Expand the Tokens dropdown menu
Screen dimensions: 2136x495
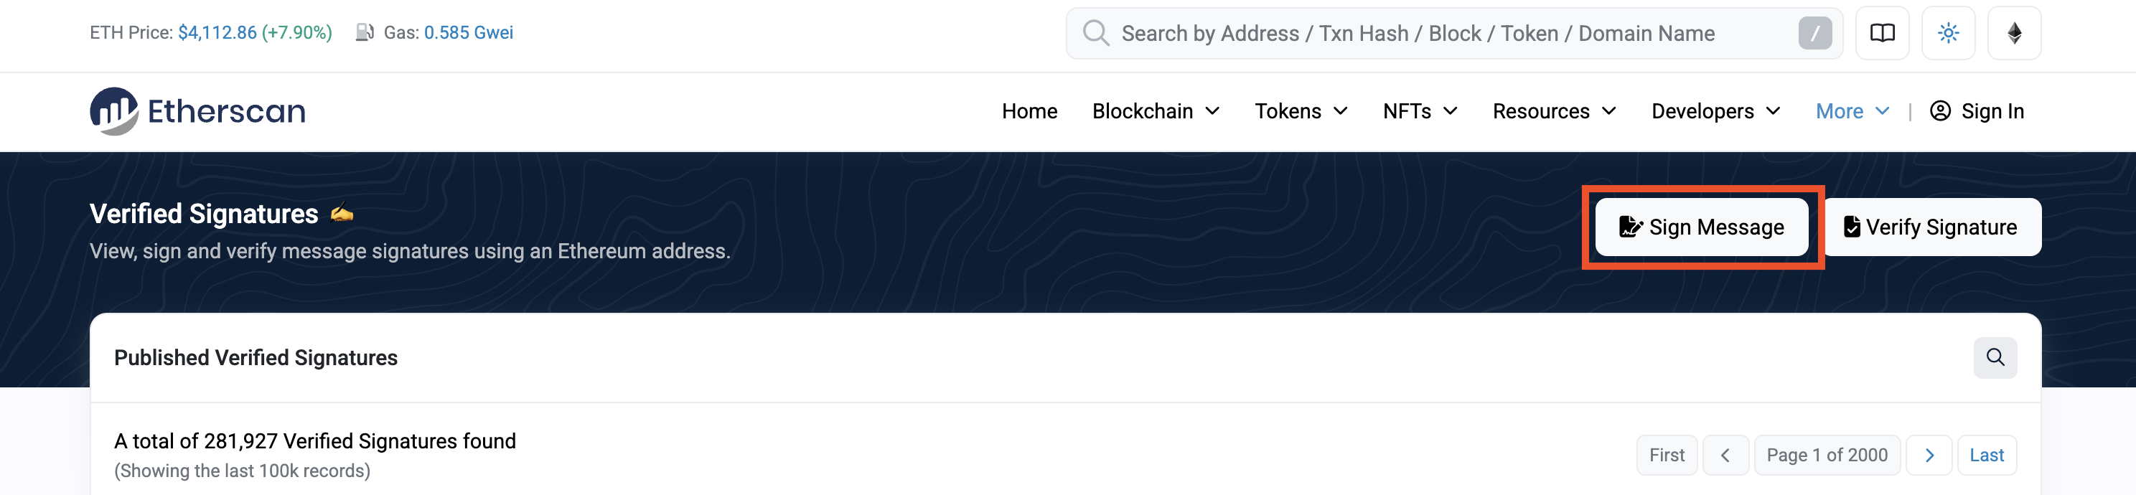coord(1300,111)
